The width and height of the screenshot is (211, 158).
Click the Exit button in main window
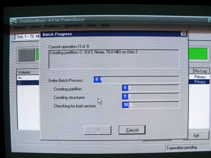pos(196,135)
